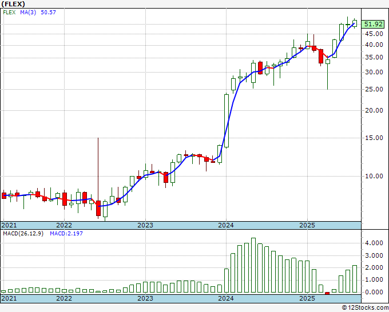Click the latest green candle near 51.92
389x312 pixels.
tap(355, 23)
